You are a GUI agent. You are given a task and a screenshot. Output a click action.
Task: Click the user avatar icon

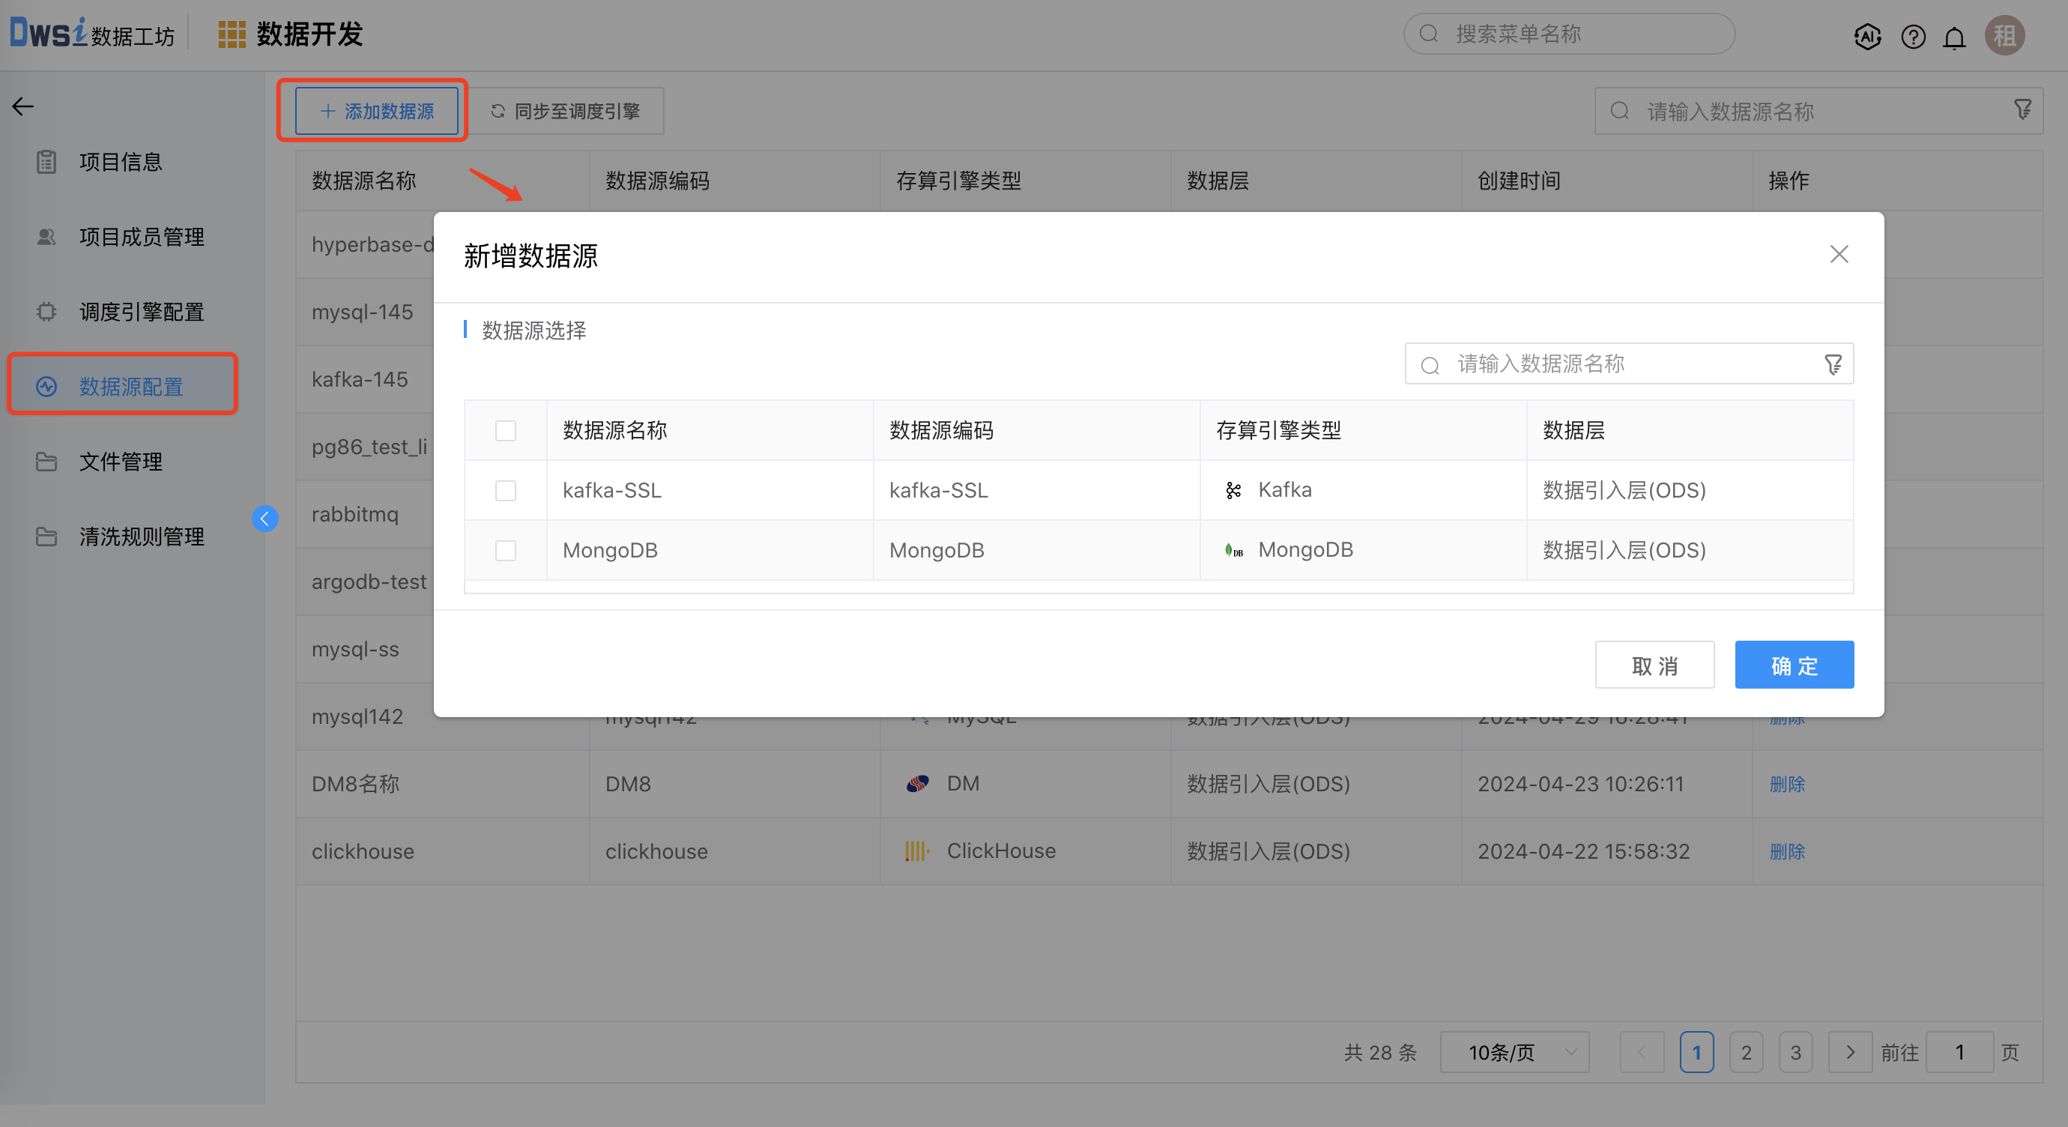click(2004, 35)
